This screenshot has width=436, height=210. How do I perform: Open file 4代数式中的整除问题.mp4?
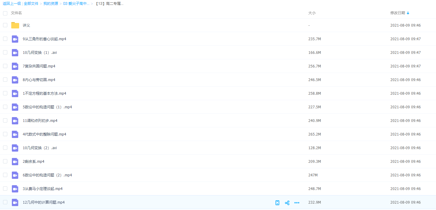(x=44, y=134)
